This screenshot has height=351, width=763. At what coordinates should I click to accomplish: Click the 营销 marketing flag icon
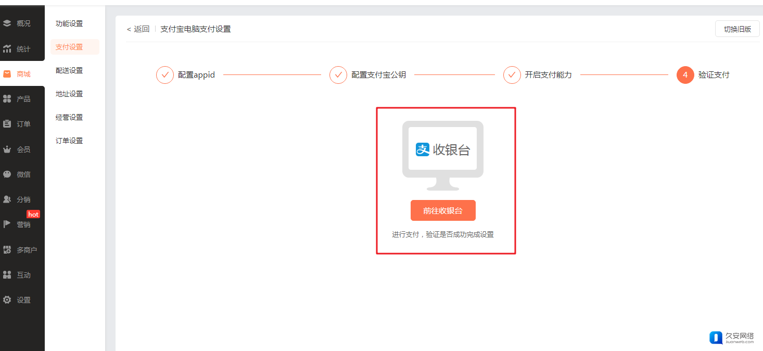tap(7, 224)
